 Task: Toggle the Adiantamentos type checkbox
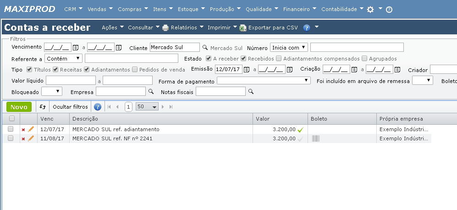tap(87, 69)
